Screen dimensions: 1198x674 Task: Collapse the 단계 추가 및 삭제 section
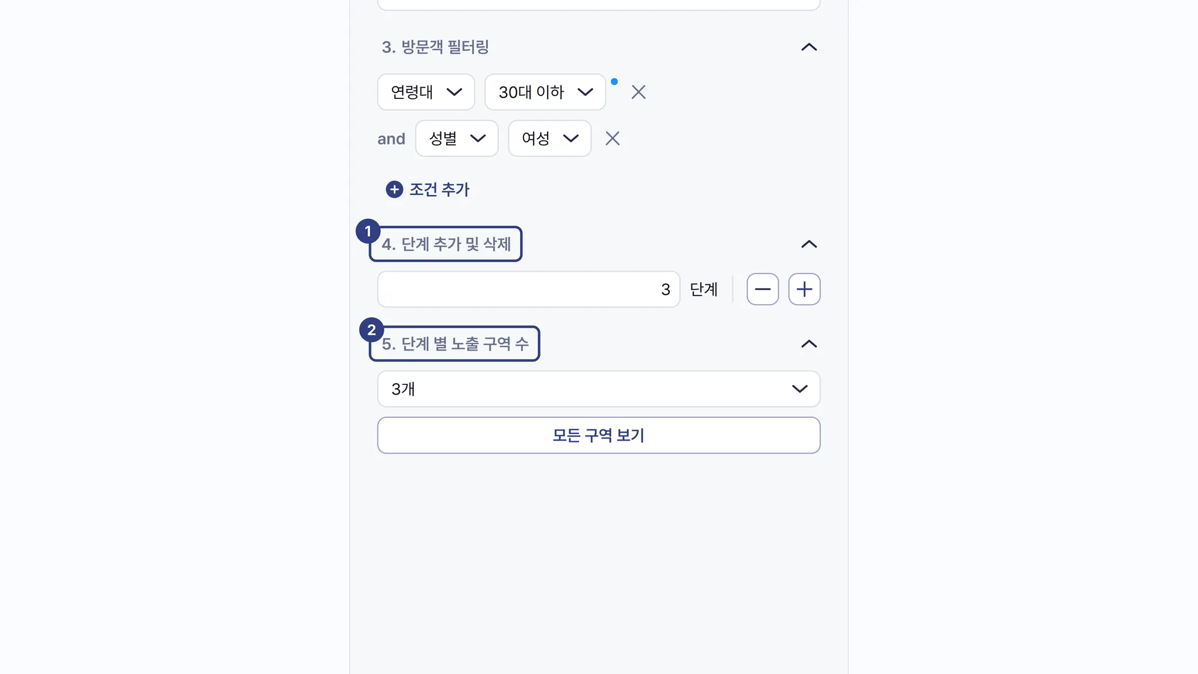(808, 245)
